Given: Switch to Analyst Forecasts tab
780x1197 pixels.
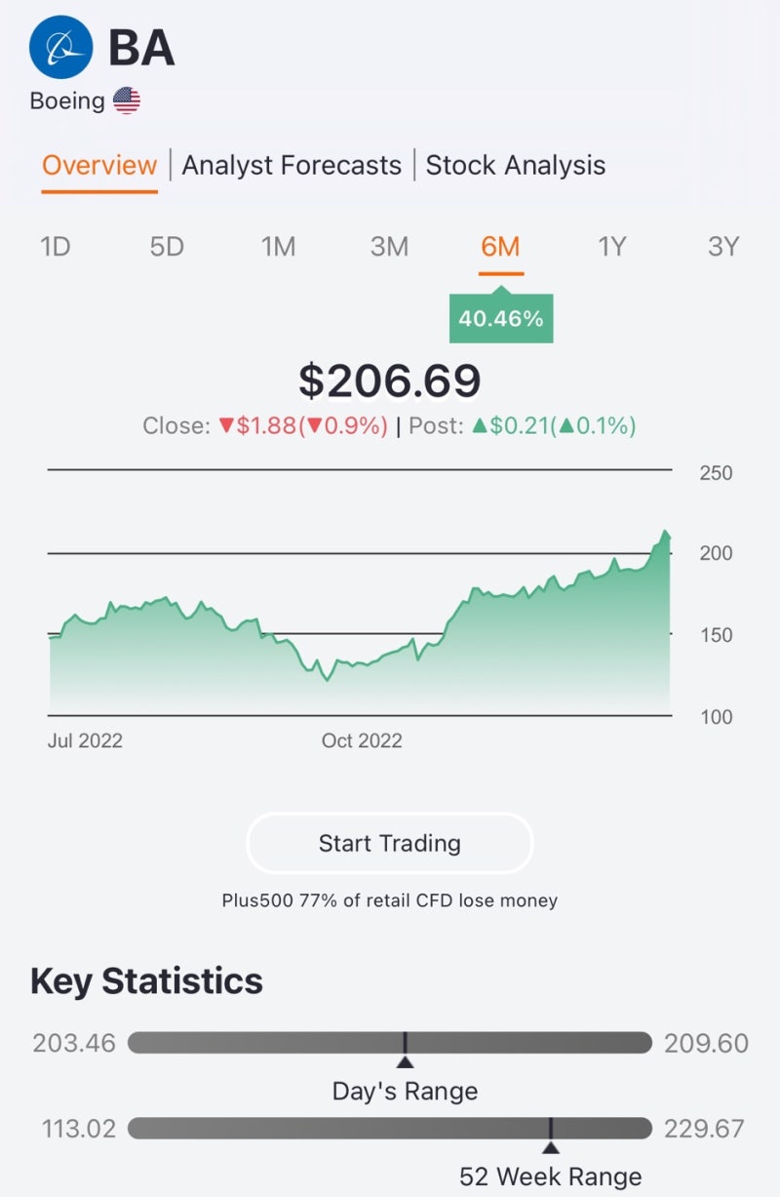Looking at the screenshot, I should click(292, 166).
